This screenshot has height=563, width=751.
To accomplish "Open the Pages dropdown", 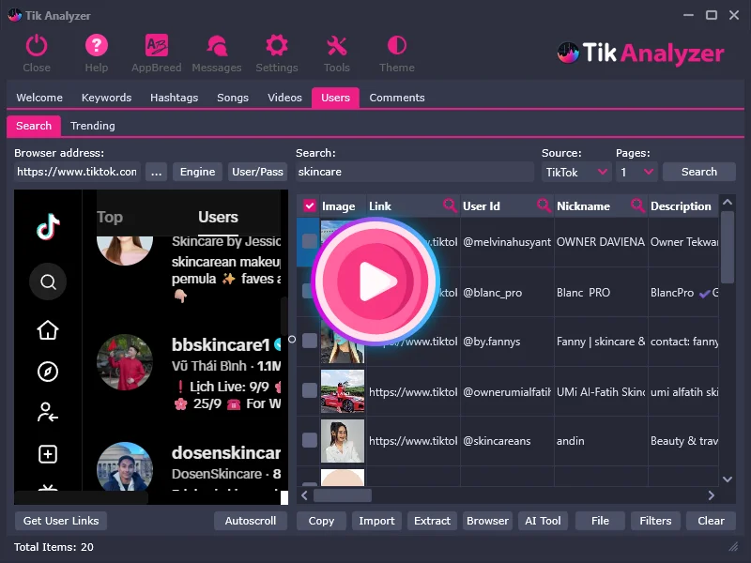I will (636, 172).
